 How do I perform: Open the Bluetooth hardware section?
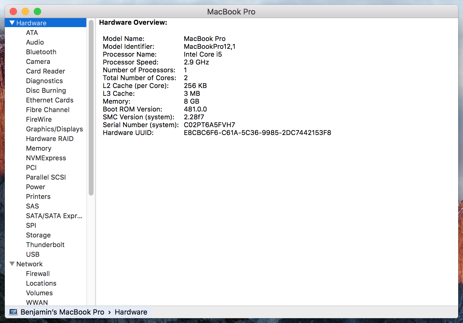click(41, 52)
